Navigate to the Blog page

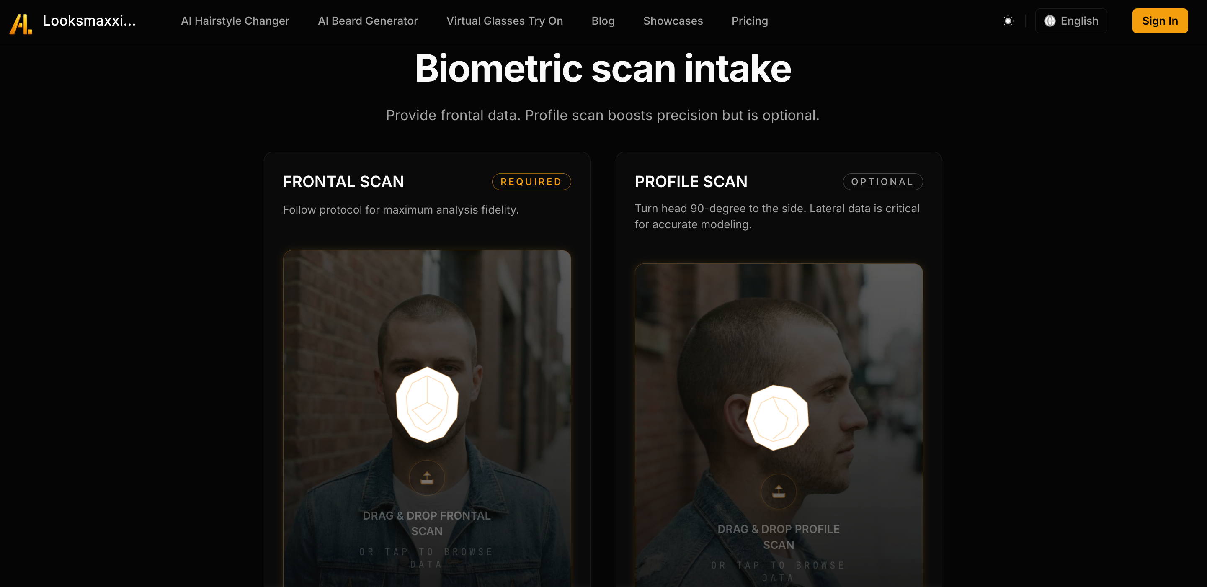point(603,21)
